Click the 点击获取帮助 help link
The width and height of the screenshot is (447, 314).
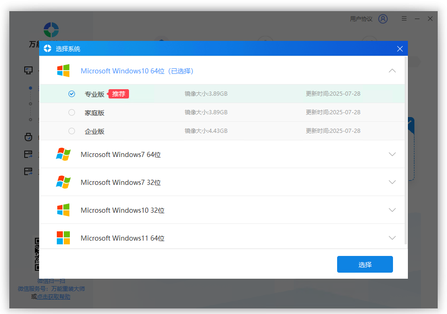[x=54, y=296]
